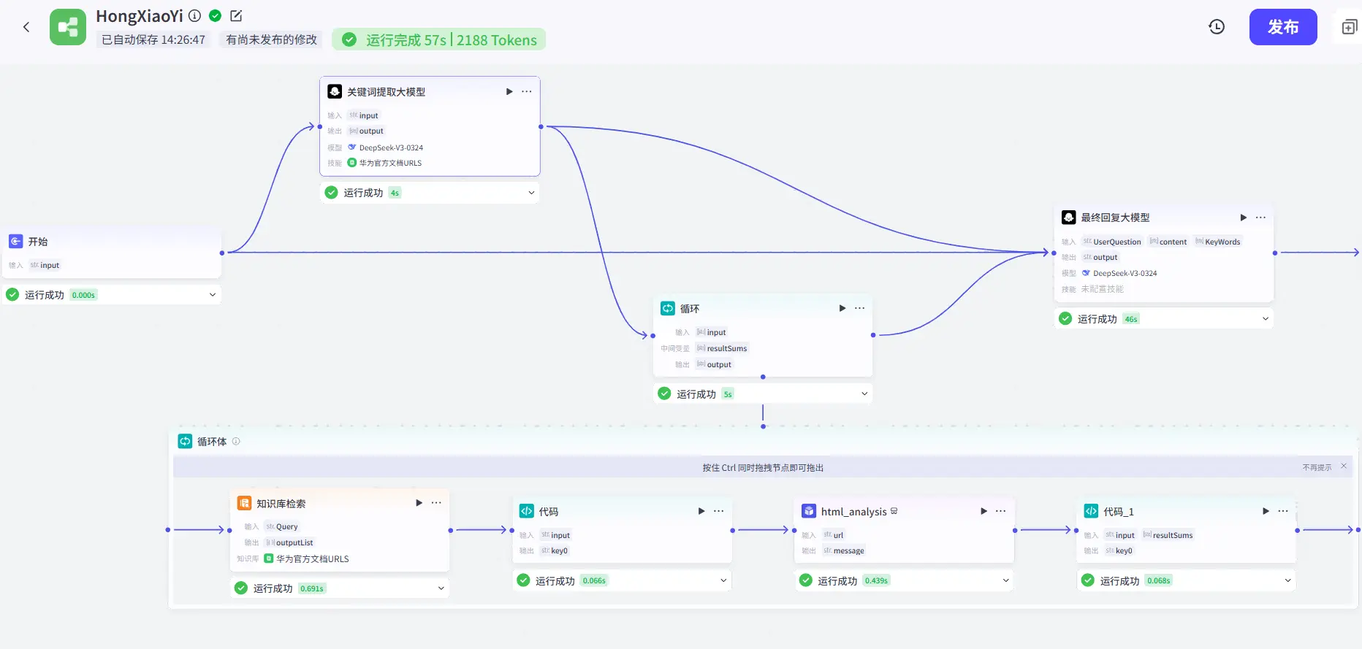Click the 运行完成 status badge
This screenshot has width=1362, height=649.
(x=439, y=40)
